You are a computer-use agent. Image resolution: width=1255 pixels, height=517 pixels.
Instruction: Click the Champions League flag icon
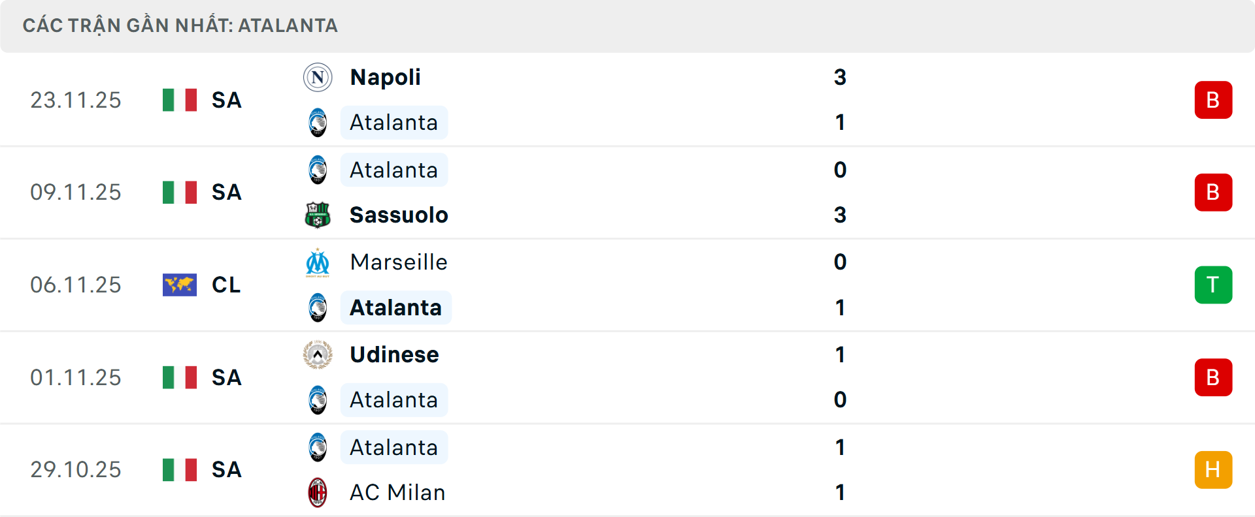click(x=179, y=285)
